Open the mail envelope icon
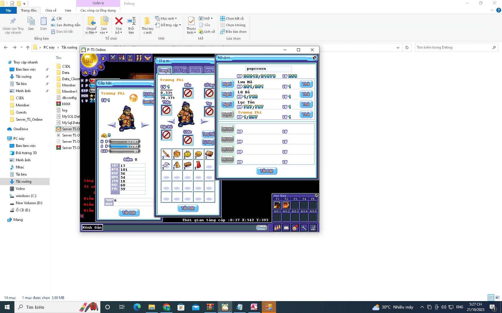This screenshot has height=313, width=502. [286, 228]
